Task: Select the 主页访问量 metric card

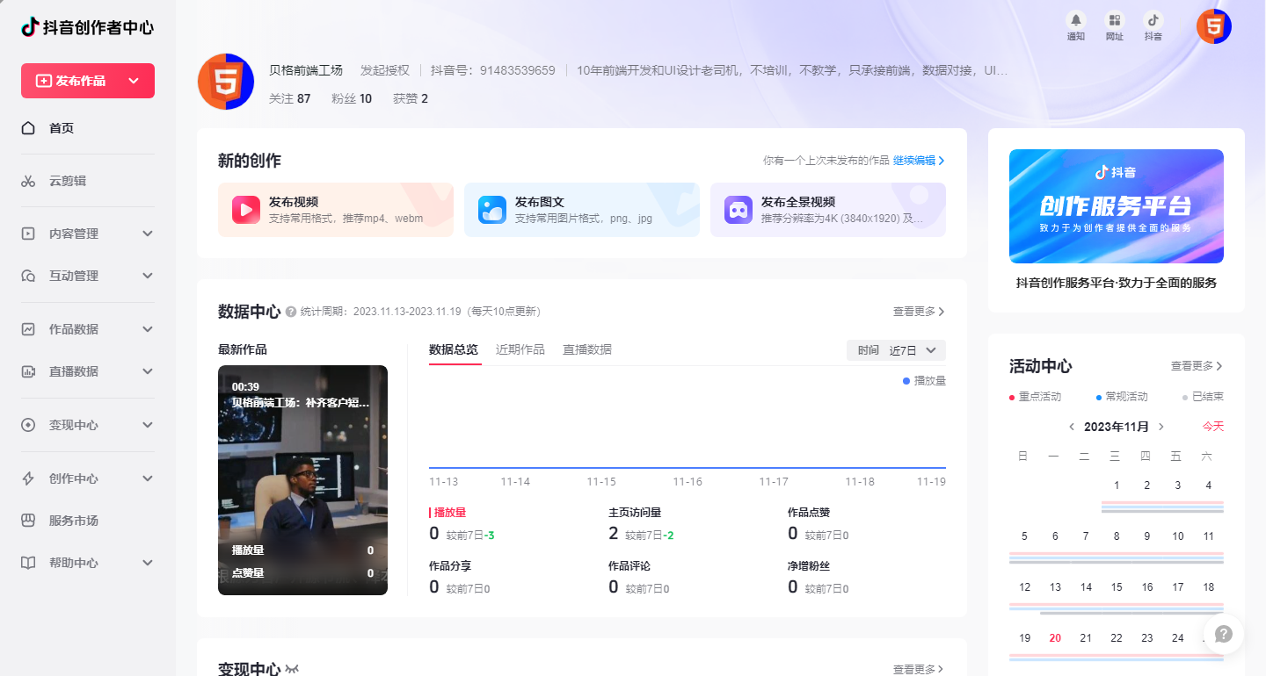Action: pos(642,524)
